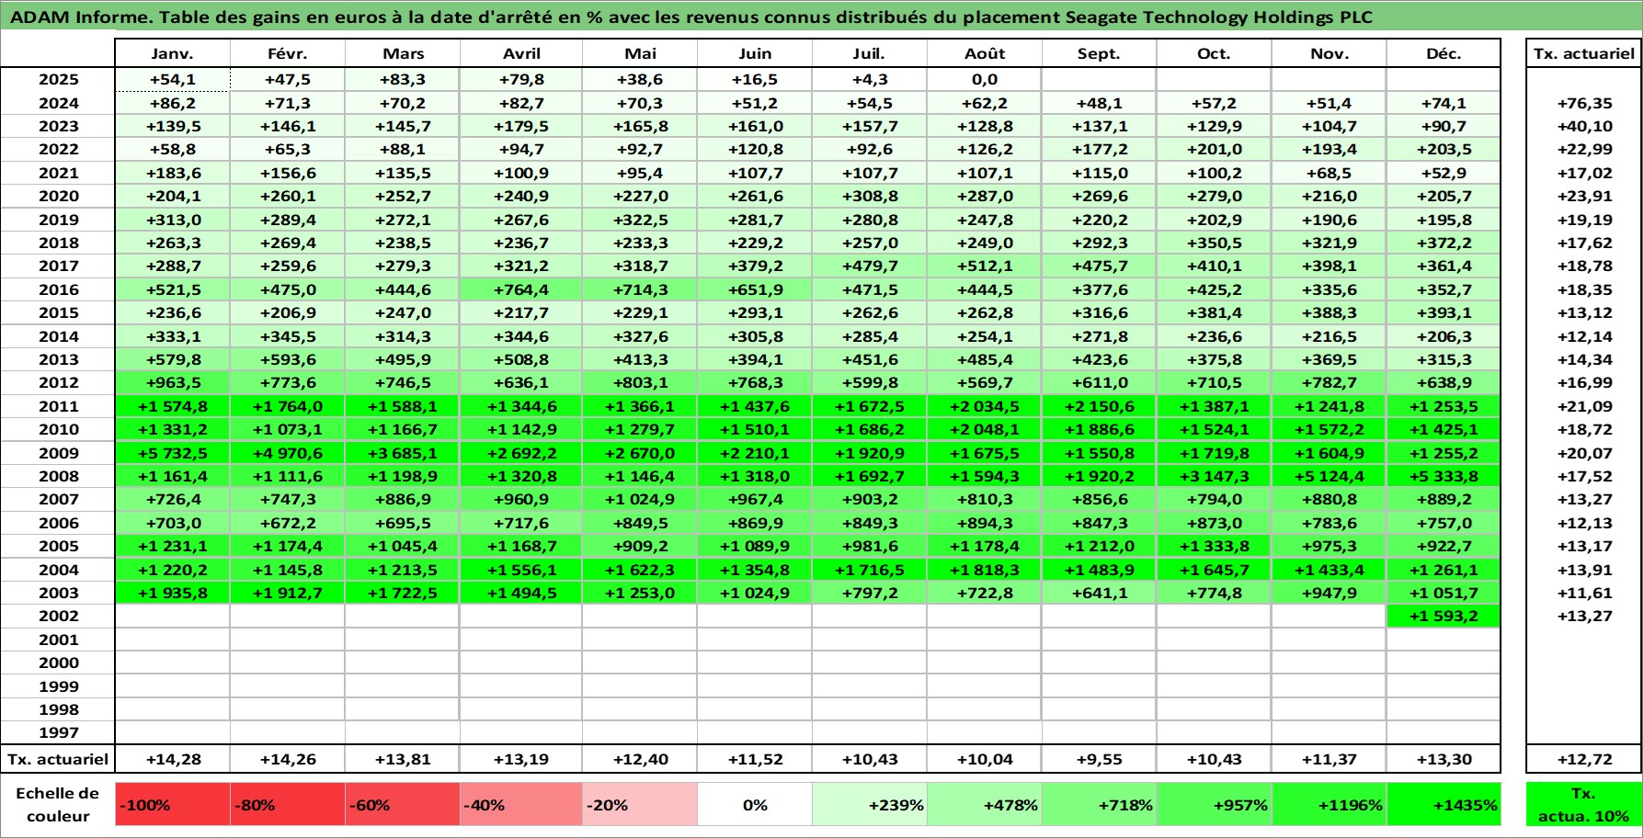Image resolution: width=1643 pixels, height=838 pixels.
Task: Select the 2016 row label
Action: [58, 289]
